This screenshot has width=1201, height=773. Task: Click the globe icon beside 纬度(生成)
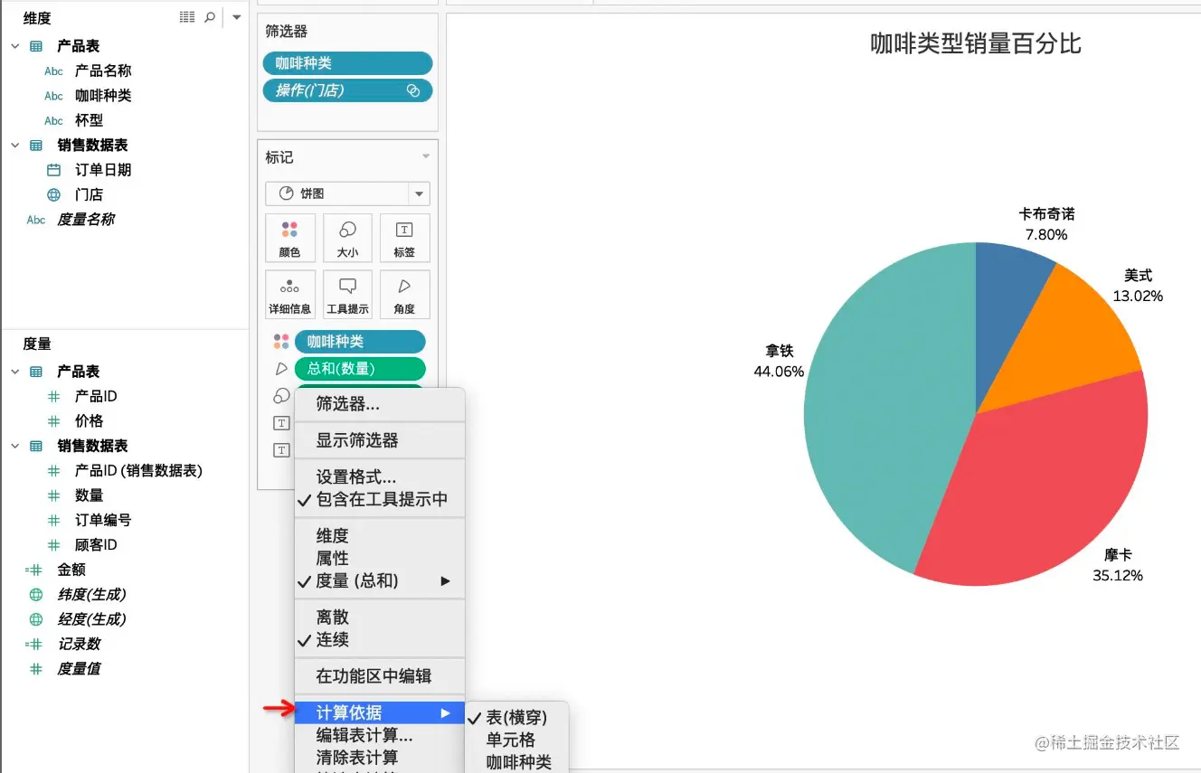click(x=36, y=595)
